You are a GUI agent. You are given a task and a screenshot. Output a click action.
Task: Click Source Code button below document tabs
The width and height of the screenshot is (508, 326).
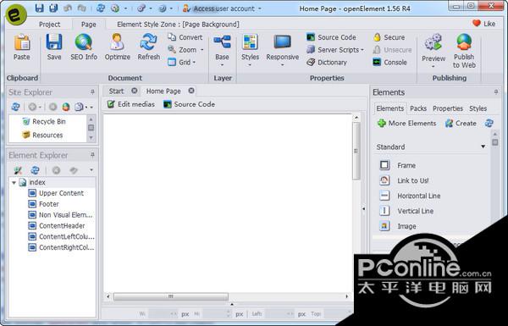coord(189,104)
